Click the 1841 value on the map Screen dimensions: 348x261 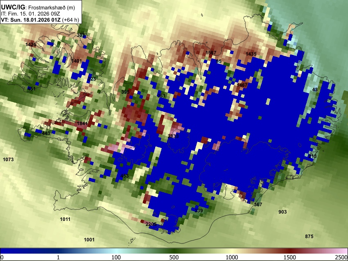(x=82, y=123)
